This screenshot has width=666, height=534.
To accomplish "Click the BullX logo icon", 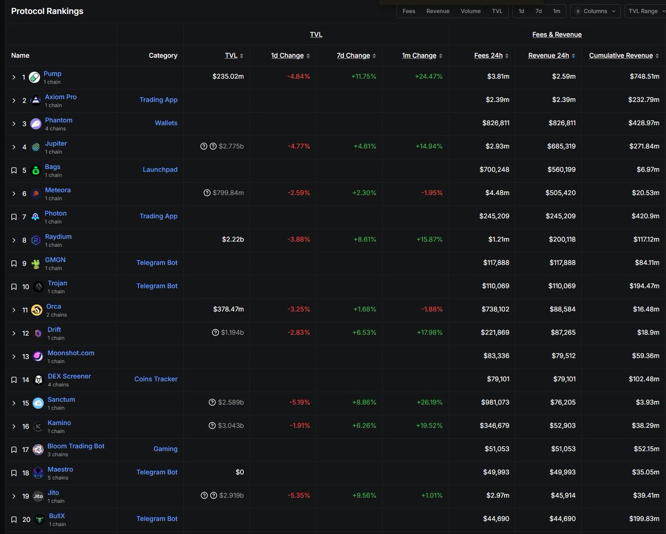I will tap(39, 520).
